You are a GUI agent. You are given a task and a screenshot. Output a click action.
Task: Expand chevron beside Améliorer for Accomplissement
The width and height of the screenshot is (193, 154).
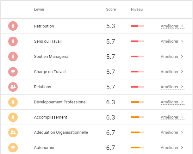pos(182,117)
